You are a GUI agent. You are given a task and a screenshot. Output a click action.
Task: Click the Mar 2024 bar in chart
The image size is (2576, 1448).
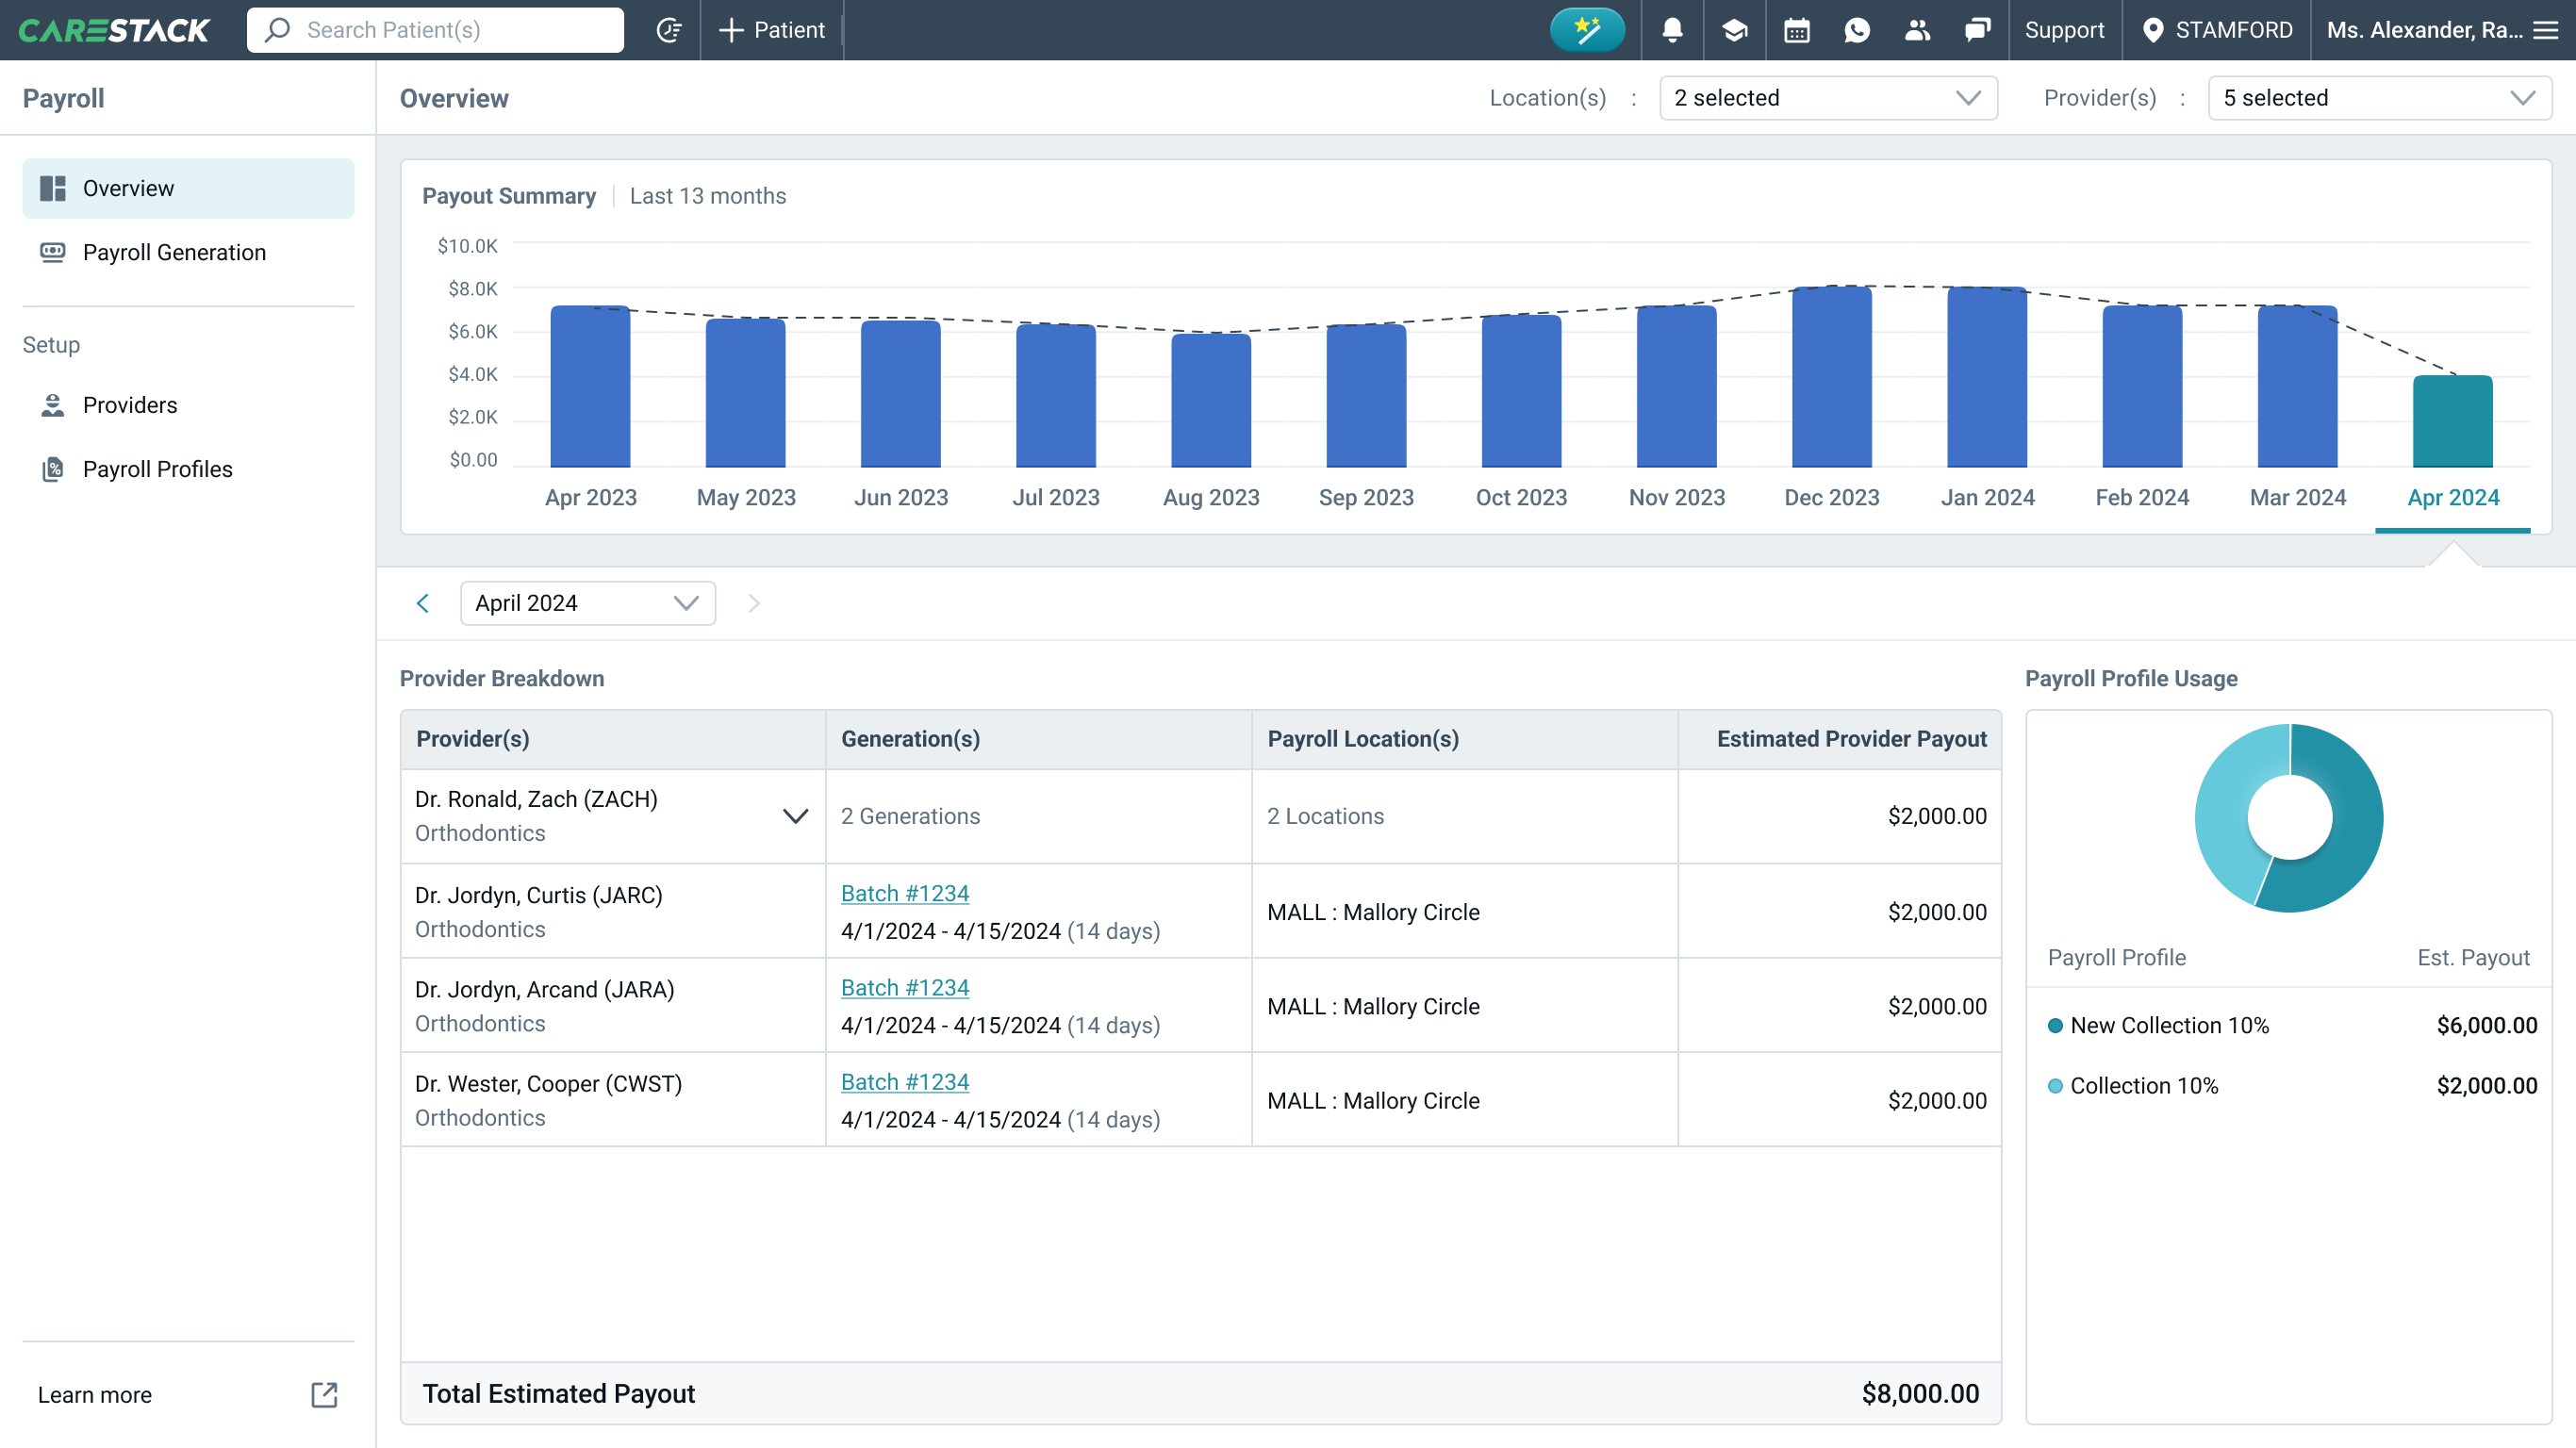click(x=2297, y=386)
